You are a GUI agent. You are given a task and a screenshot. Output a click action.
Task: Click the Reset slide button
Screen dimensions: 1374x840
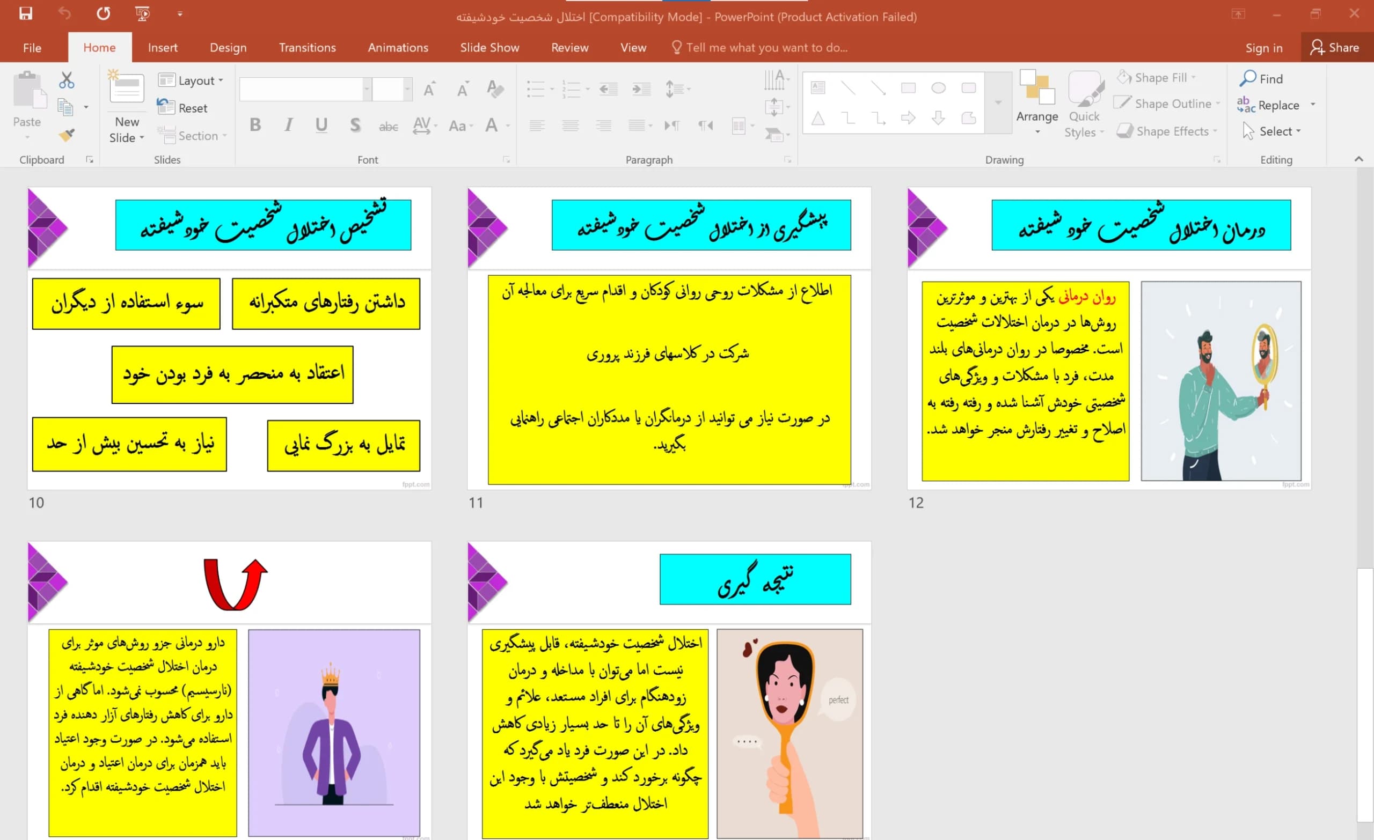tap(182, 108)
